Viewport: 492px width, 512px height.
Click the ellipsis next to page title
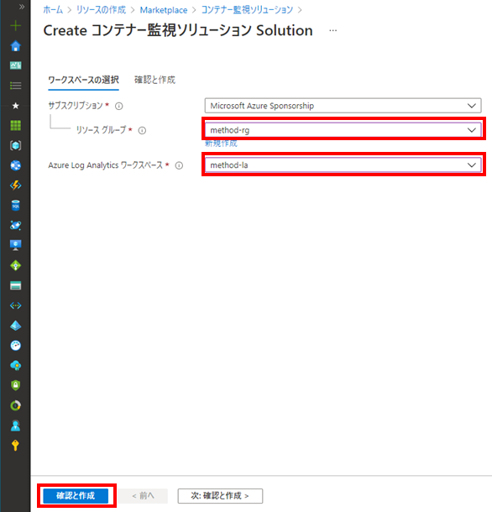(x=333, y=31)
